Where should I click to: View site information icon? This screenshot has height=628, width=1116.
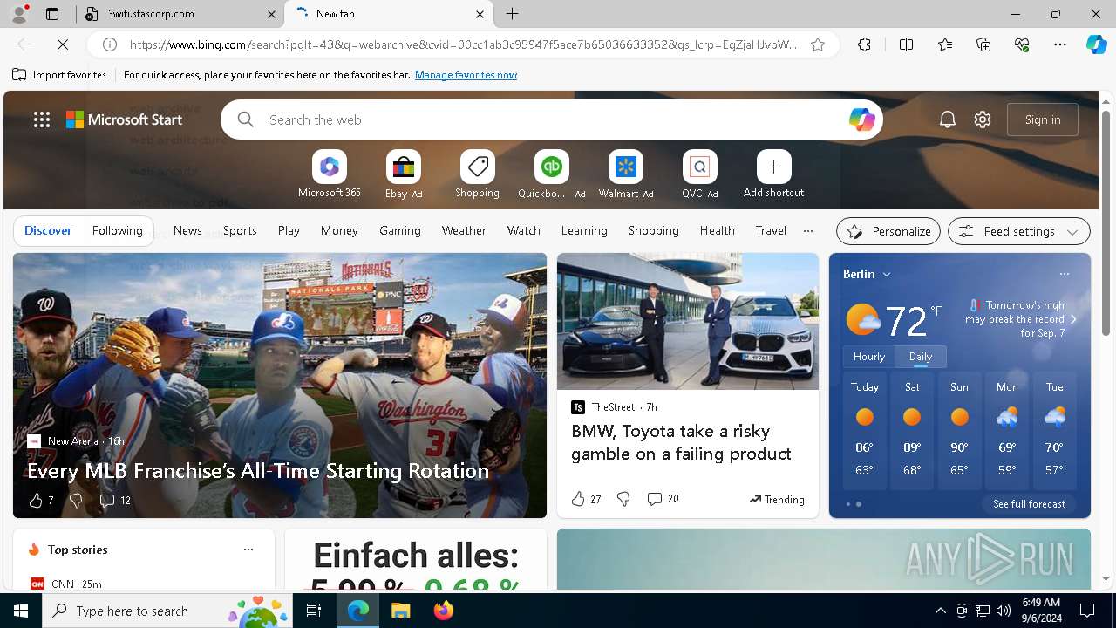(x=110, y=44)
